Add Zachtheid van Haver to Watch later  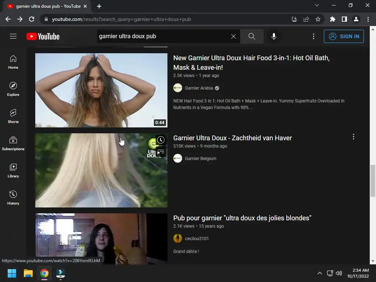coord(161,140)
